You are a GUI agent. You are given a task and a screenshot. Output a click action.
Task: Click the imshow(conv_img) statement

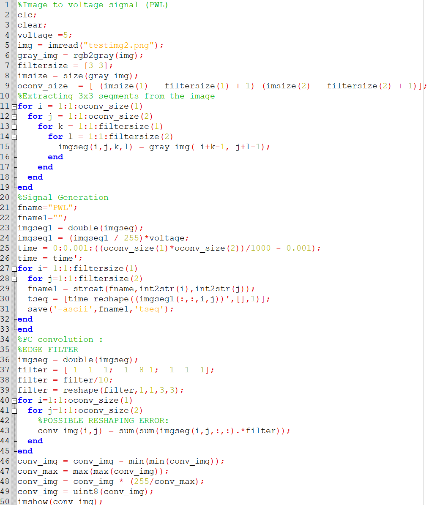[x=60, y=502]
